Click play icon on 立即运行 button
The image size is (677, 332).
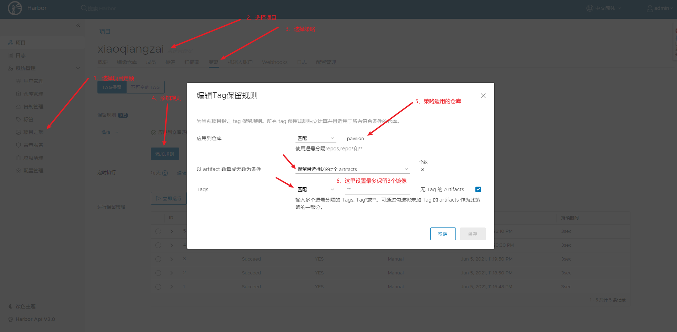pos(158,198)
